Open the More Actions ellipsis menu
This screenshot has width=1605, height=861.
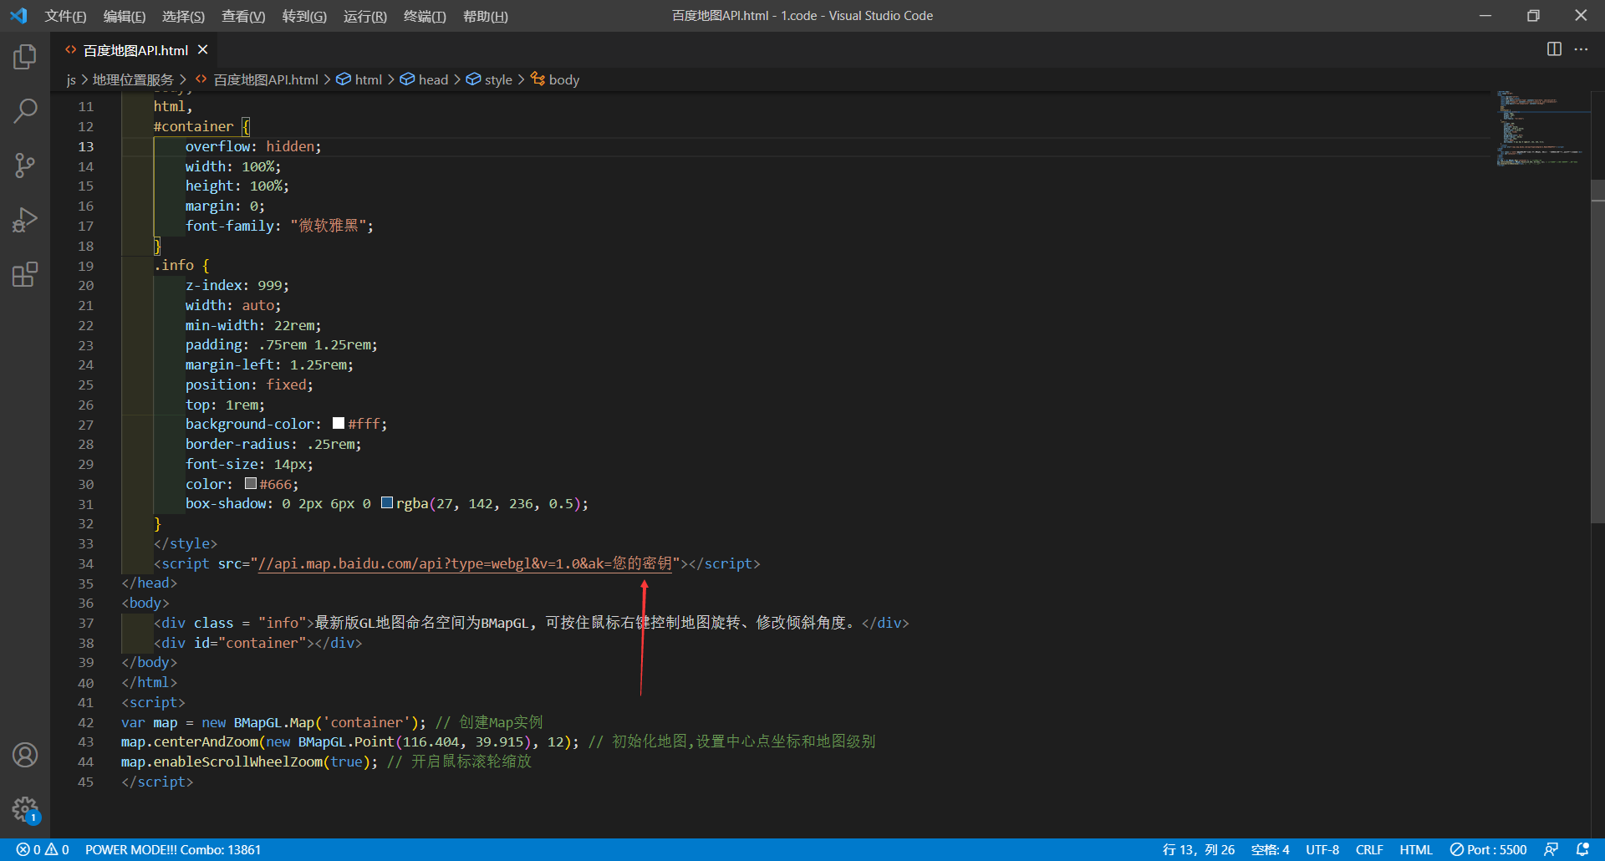click(1581, 49)
